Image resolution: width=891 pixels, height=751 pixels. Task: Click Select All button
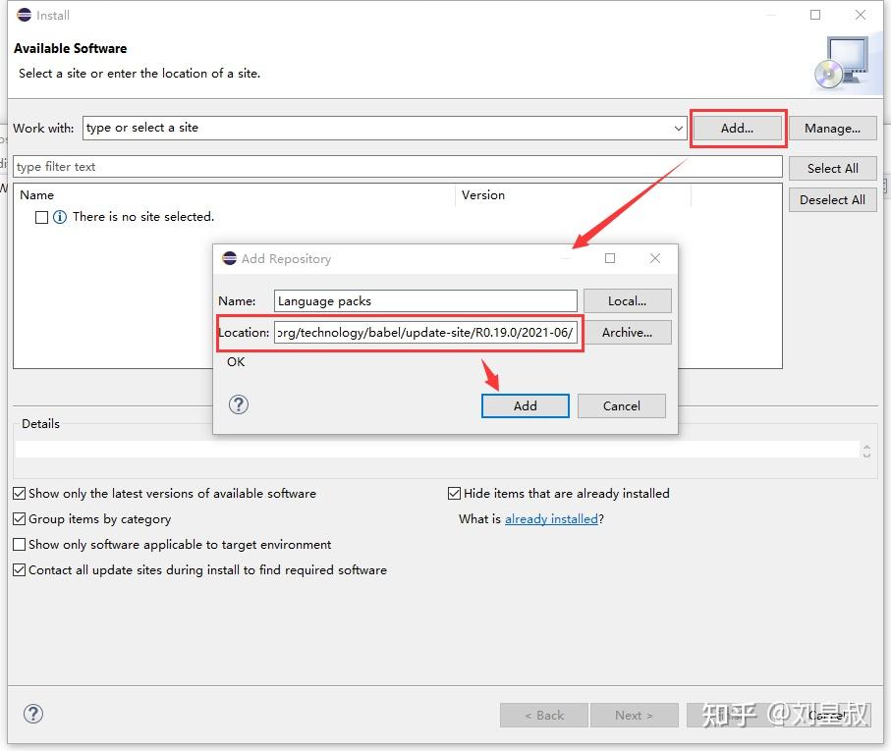coord(832,169)
